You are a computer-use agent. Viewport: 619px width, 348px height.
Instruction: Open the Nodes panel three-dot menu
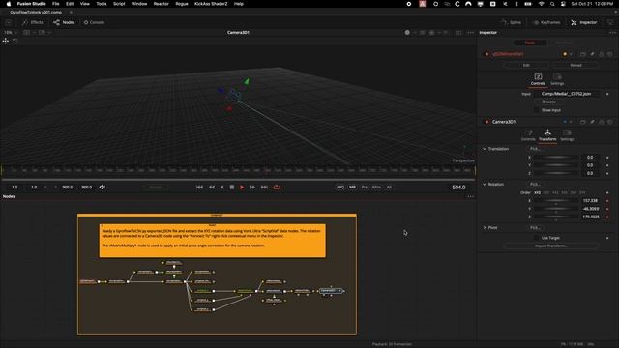click(x=470, y=196)
